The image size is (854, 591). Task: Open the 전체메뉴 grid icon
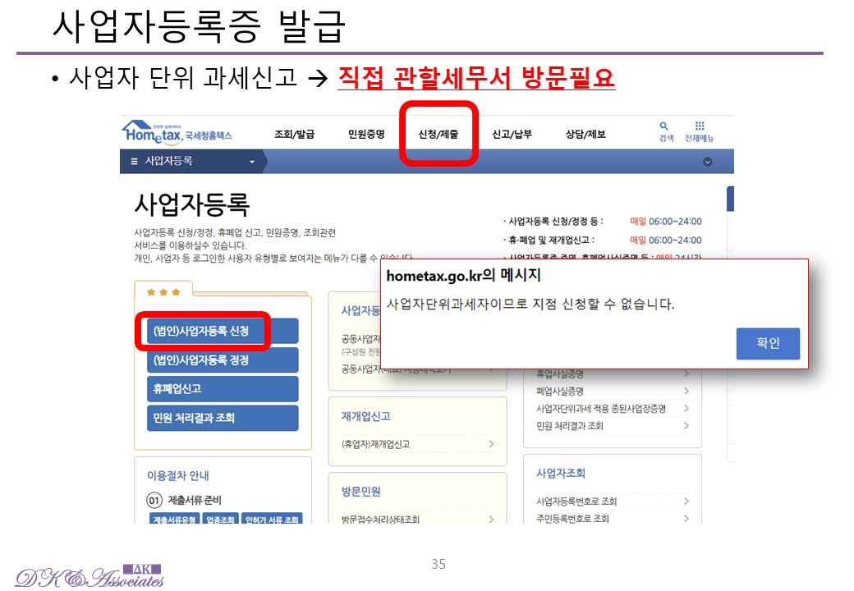click(x=700, y=126)
